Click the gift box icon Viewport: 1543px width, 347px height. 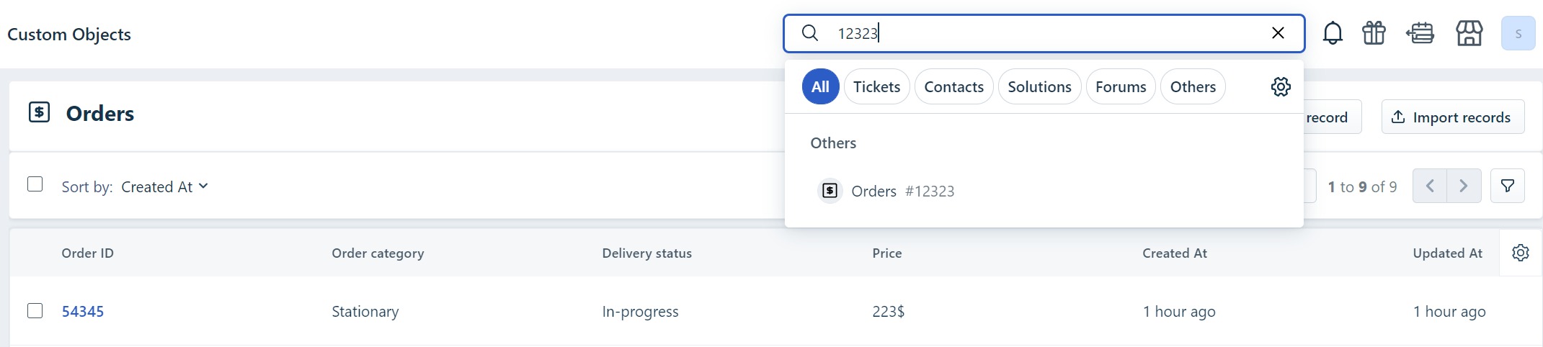click(x=1374, y=33)
